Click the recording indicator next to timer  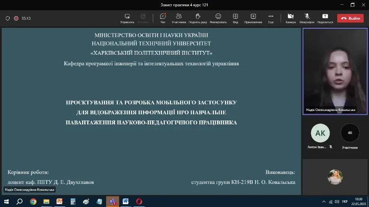16,18
